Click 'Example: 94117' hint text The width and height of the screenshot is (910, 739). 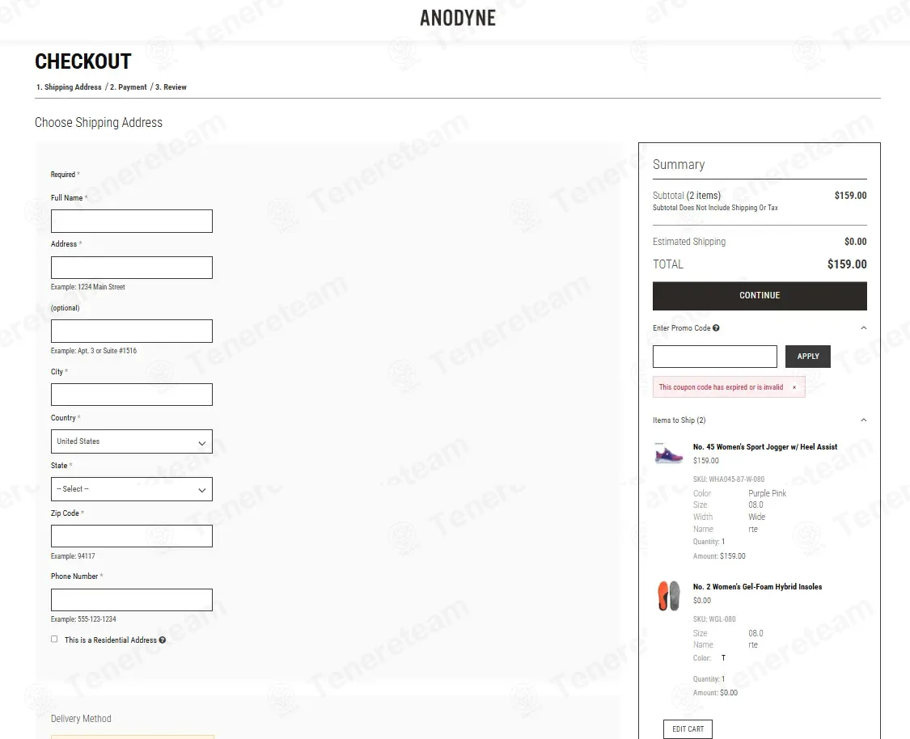coord(73,555)
